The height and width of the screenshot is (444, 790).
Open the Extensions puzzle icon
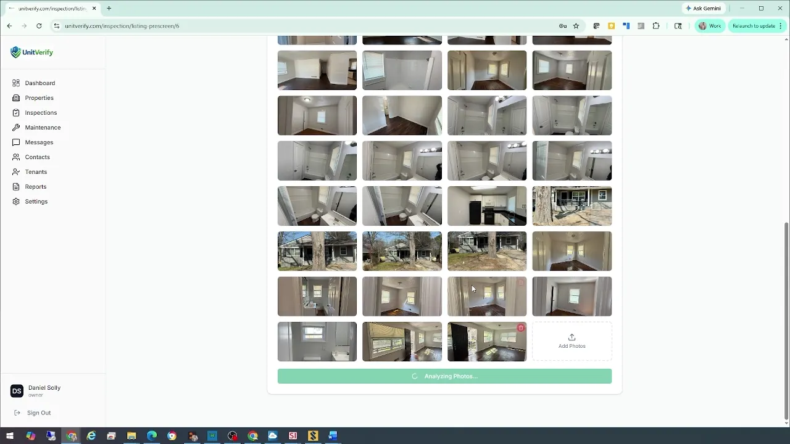click(x=656, y=26)
